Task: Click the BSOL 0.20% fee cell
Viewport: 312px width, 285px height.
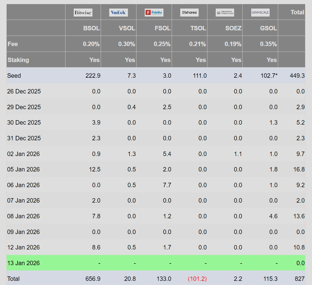Action: point(91,44)
